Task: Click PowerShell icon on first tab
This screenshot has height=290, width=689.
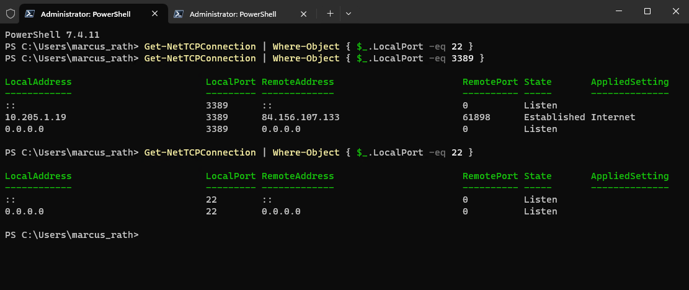Action: (29, 14)
